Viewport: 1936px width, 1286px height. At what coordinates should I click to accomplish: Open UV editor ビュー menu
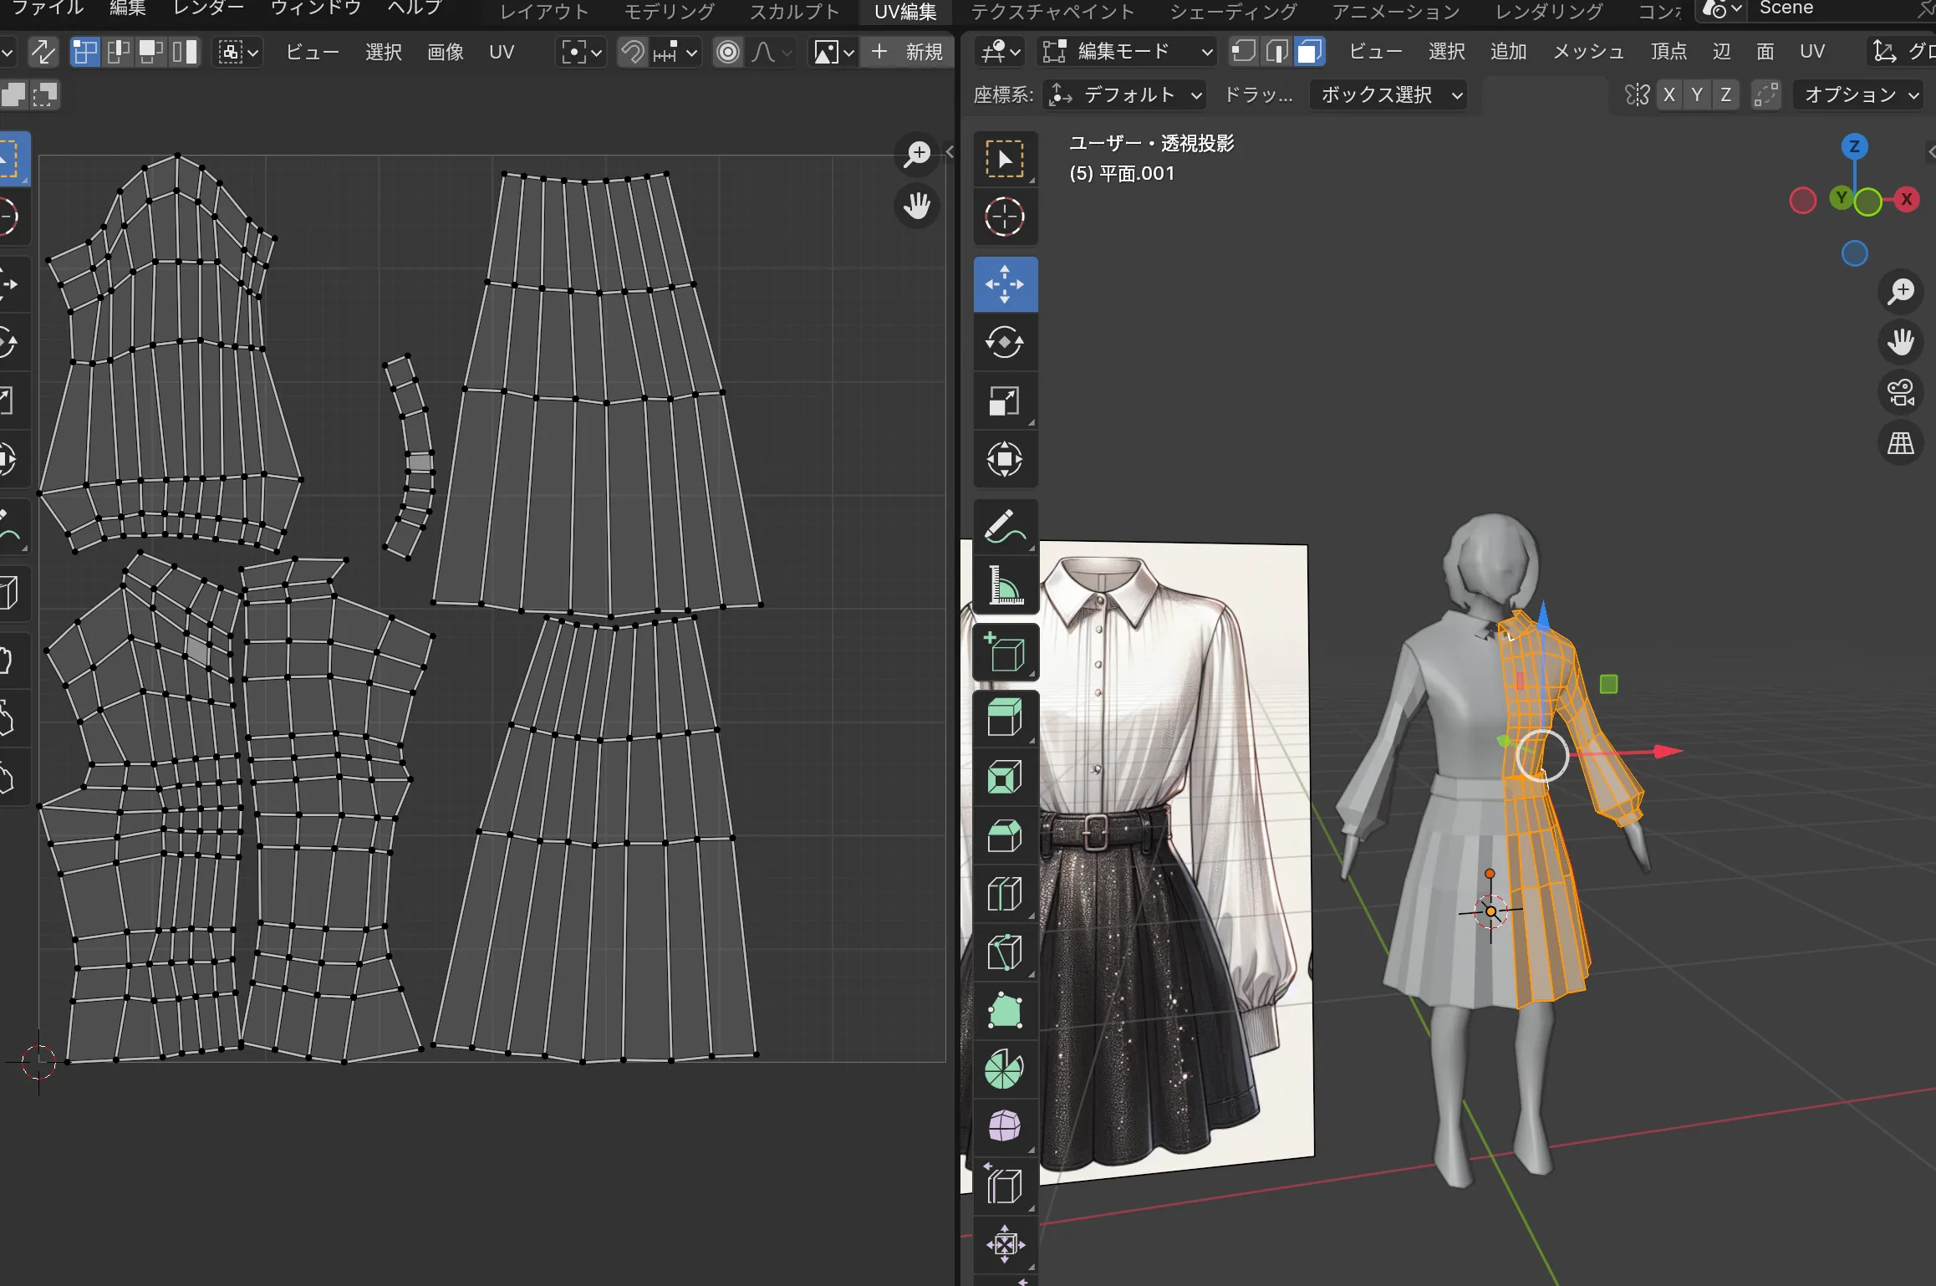(312, 52)
